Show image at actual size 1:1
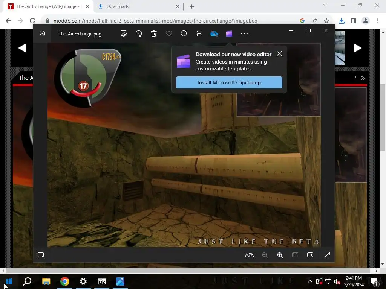 [310, 255]
